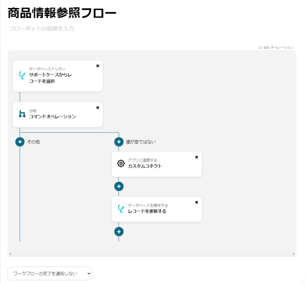Viewport: 305px width, 285px height.
Task: Click the その他 branch label
Action: click(33, 142)
